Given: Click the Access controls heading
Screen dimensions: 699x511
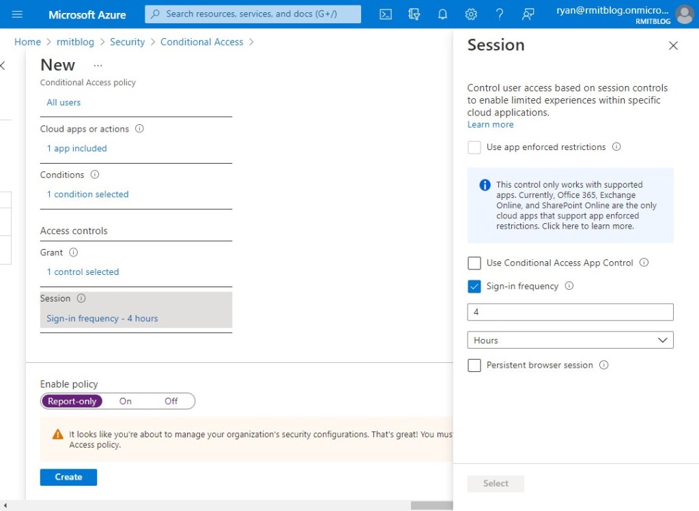Looking at the screenshot, I should point(74,231).
